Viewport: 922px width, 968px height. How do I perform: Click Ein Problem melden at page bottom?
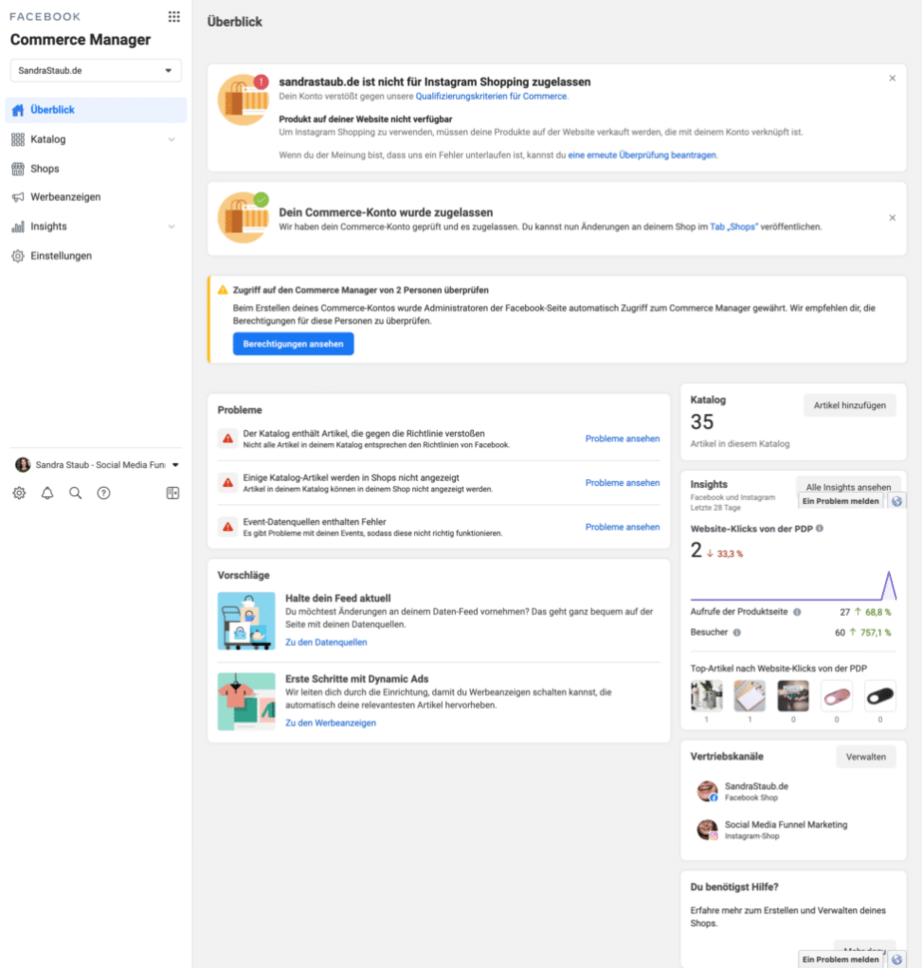click(840, 959)
